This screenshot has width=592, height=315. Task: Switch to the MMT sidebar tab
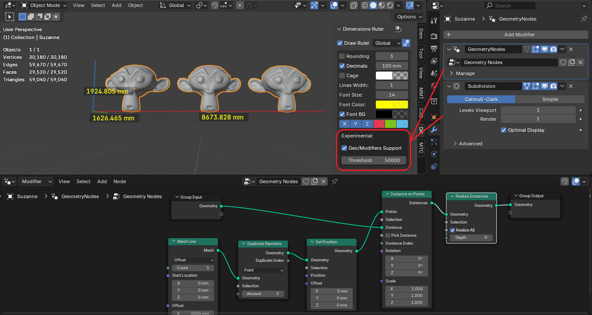421,93
